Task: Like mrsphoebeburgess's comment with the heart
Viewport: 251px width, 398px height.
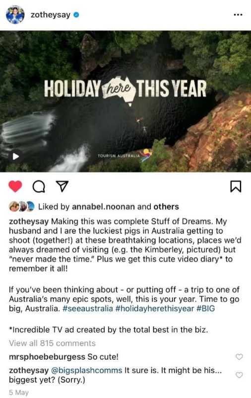Action: pyautogui.click(x=239, y=357)
